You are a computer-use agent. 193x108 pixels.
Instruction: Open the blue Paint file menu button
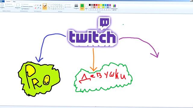(x=2, y=1)
